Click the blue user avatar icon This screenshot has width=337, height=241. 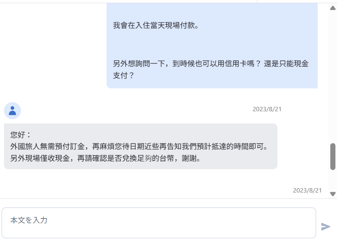(13, 110)
